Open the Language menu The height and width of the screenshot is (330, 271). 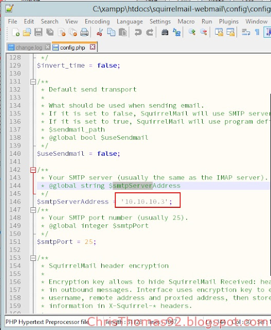click(x=130, y=22)
